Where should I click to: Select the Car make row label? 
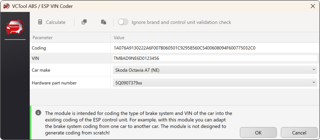click(x=41, y=70)
